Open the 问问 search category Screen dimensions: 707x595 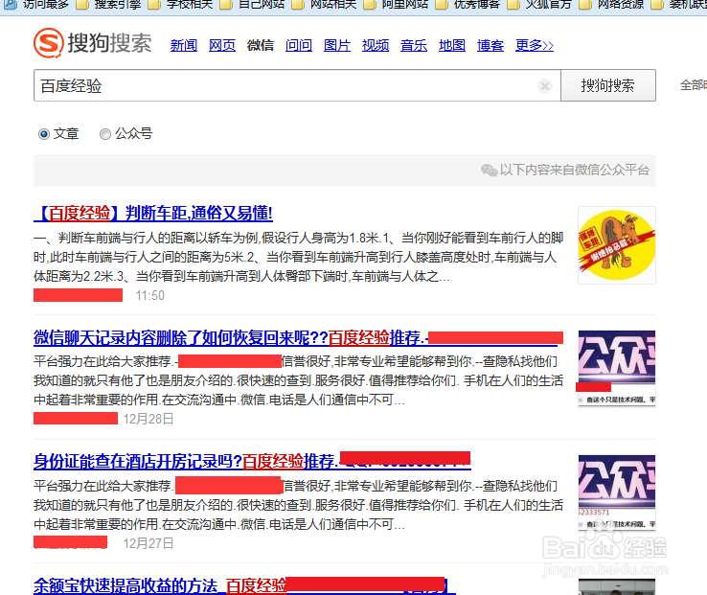(299, 46)
